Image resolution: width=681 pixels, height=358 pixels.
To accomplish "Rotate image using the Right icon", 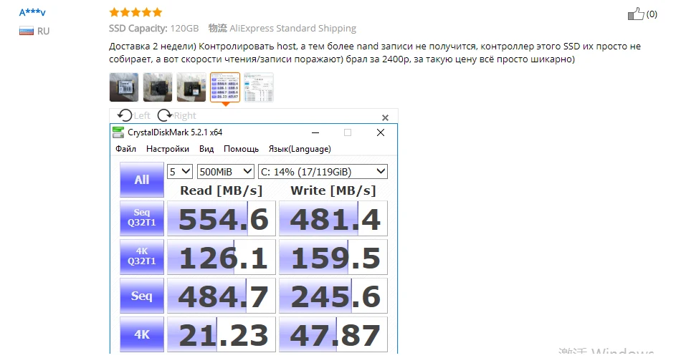I will pyautogui.click(x=165, y=115).
